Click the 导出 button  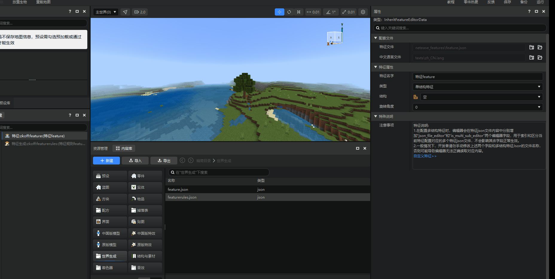click(164, 161)
